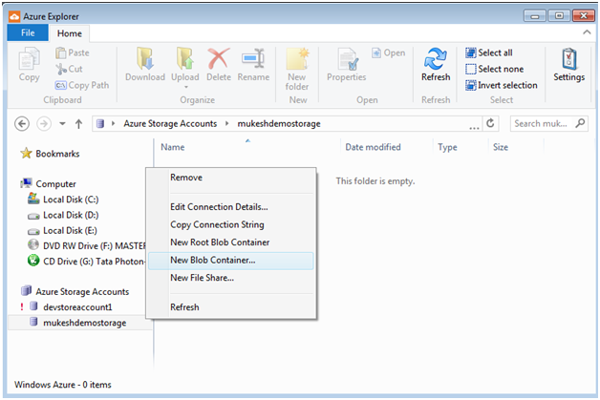Expand the breadcrumb arrow before Azure Storage Accounts
This screenshot has height=400, width=600.
114,123
